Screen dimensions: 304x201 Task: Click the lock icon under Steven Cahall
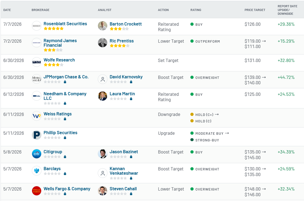click(x=131, y=194)
